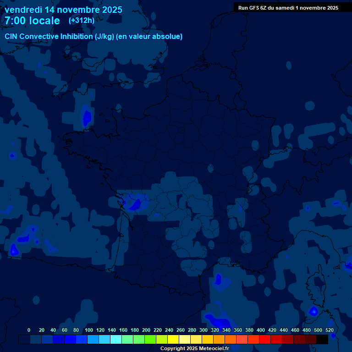The image size is (352, 352).
Task: Click the black swatch ending the legend
Action: coord(322,339)
